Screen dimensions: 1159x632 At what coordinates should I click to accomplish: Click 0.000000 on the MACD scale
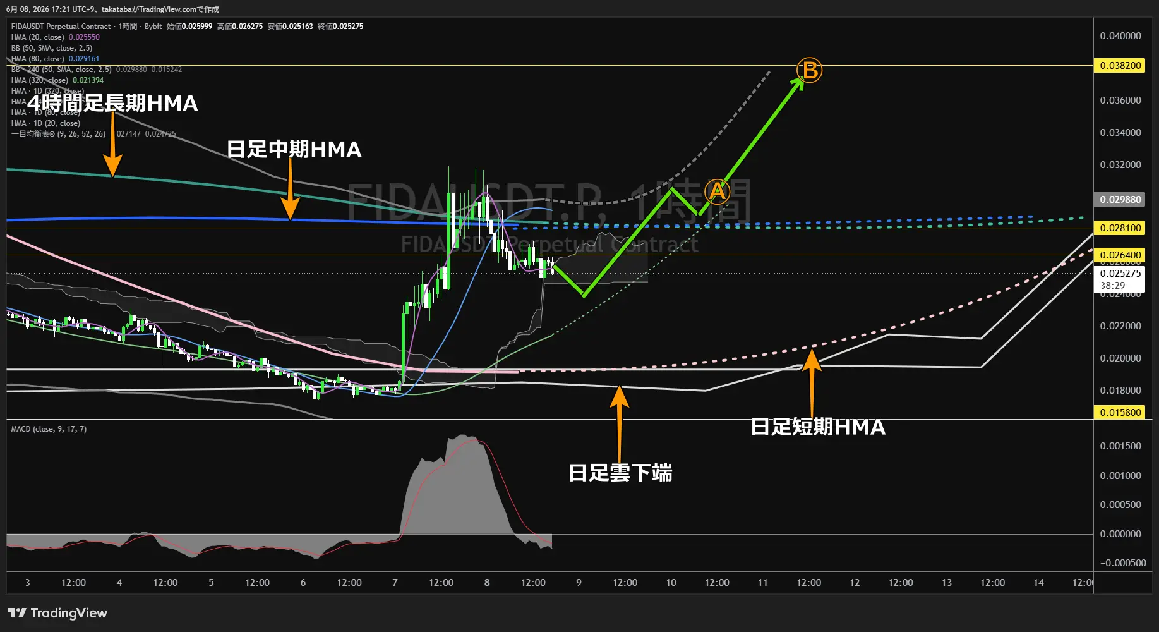point(1120,534)
